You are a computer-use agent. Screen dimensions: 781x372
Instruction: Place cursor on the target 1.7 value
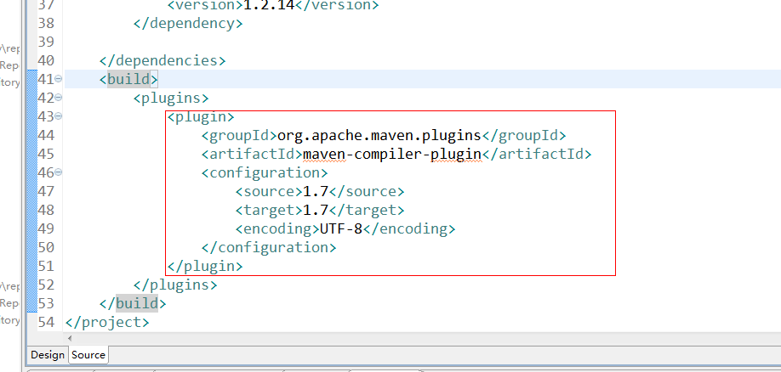point(316,210)
